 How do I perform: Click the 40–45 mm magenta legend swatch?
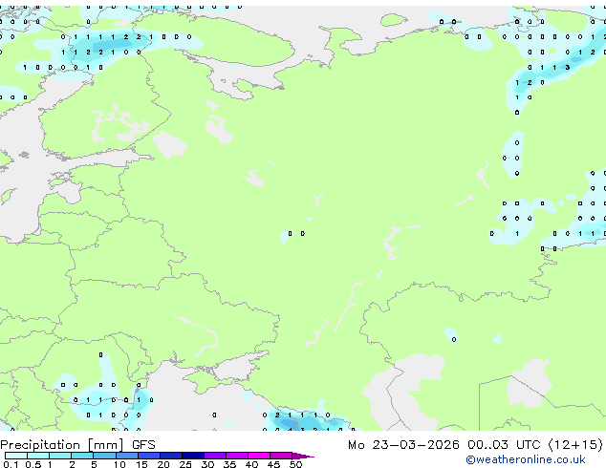pos(259,456)
